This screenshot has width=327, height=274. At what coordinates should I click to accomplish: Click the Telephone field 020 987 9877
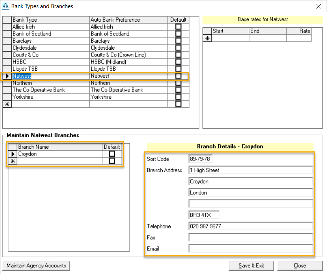tap(251, 226)
